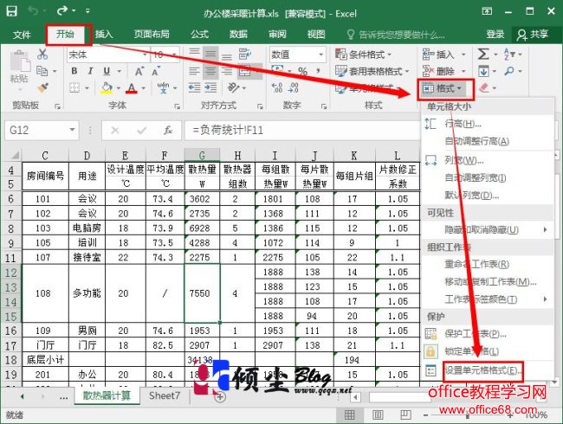563x424 pixels.
Task: Click the zoom slider in status bar
Action: coord(467,415)
